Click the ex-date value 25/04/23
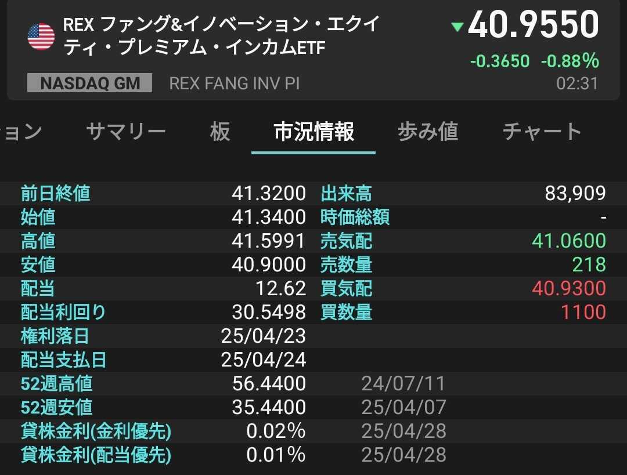The image size is (627, 475). pyautogui.click(x=264, y=336)
